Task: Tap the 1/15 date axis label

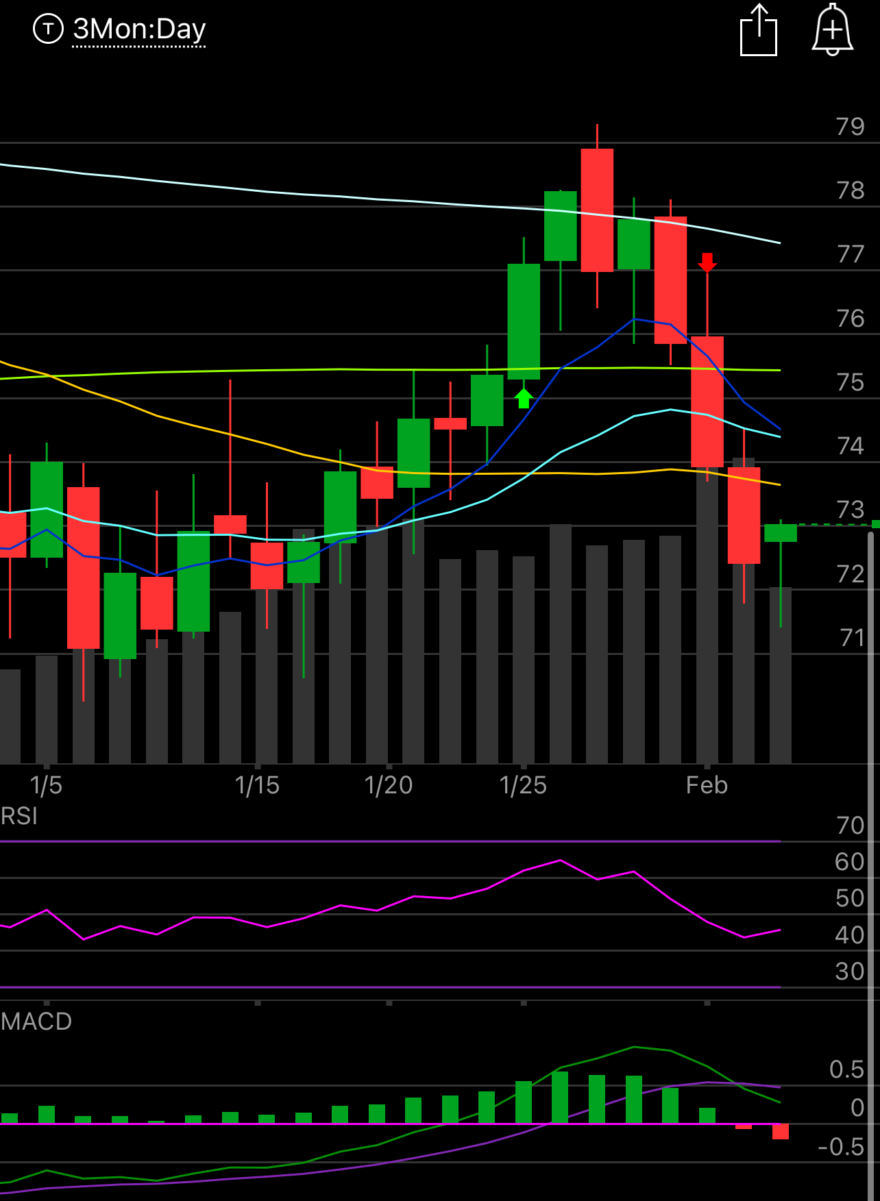Action: (257, 785)
